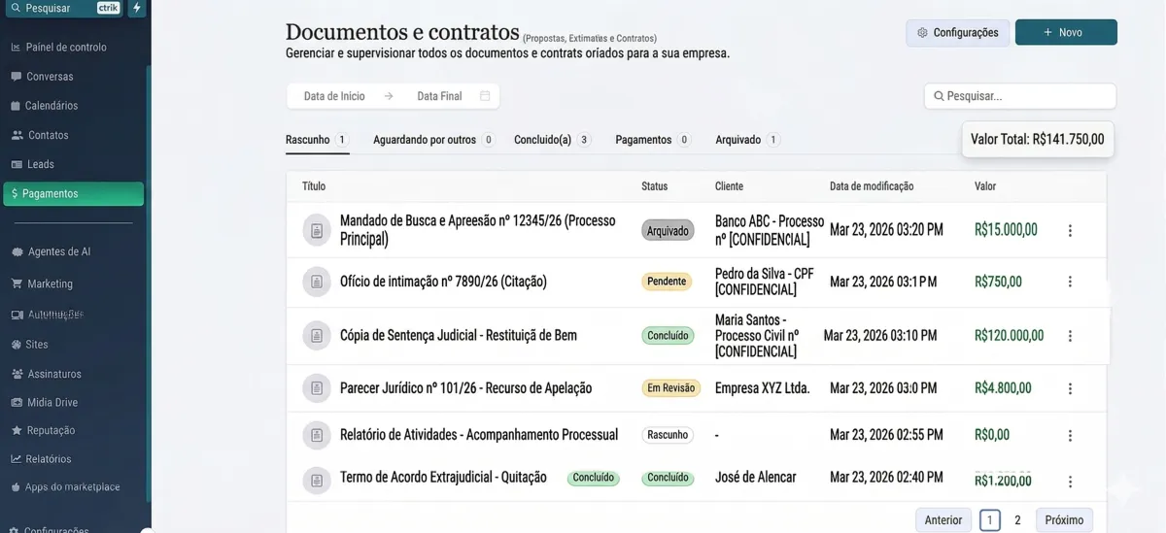Screen dimensions: 1166x533
Task: Go to page 2 of results
Action: coord(1017,520)
